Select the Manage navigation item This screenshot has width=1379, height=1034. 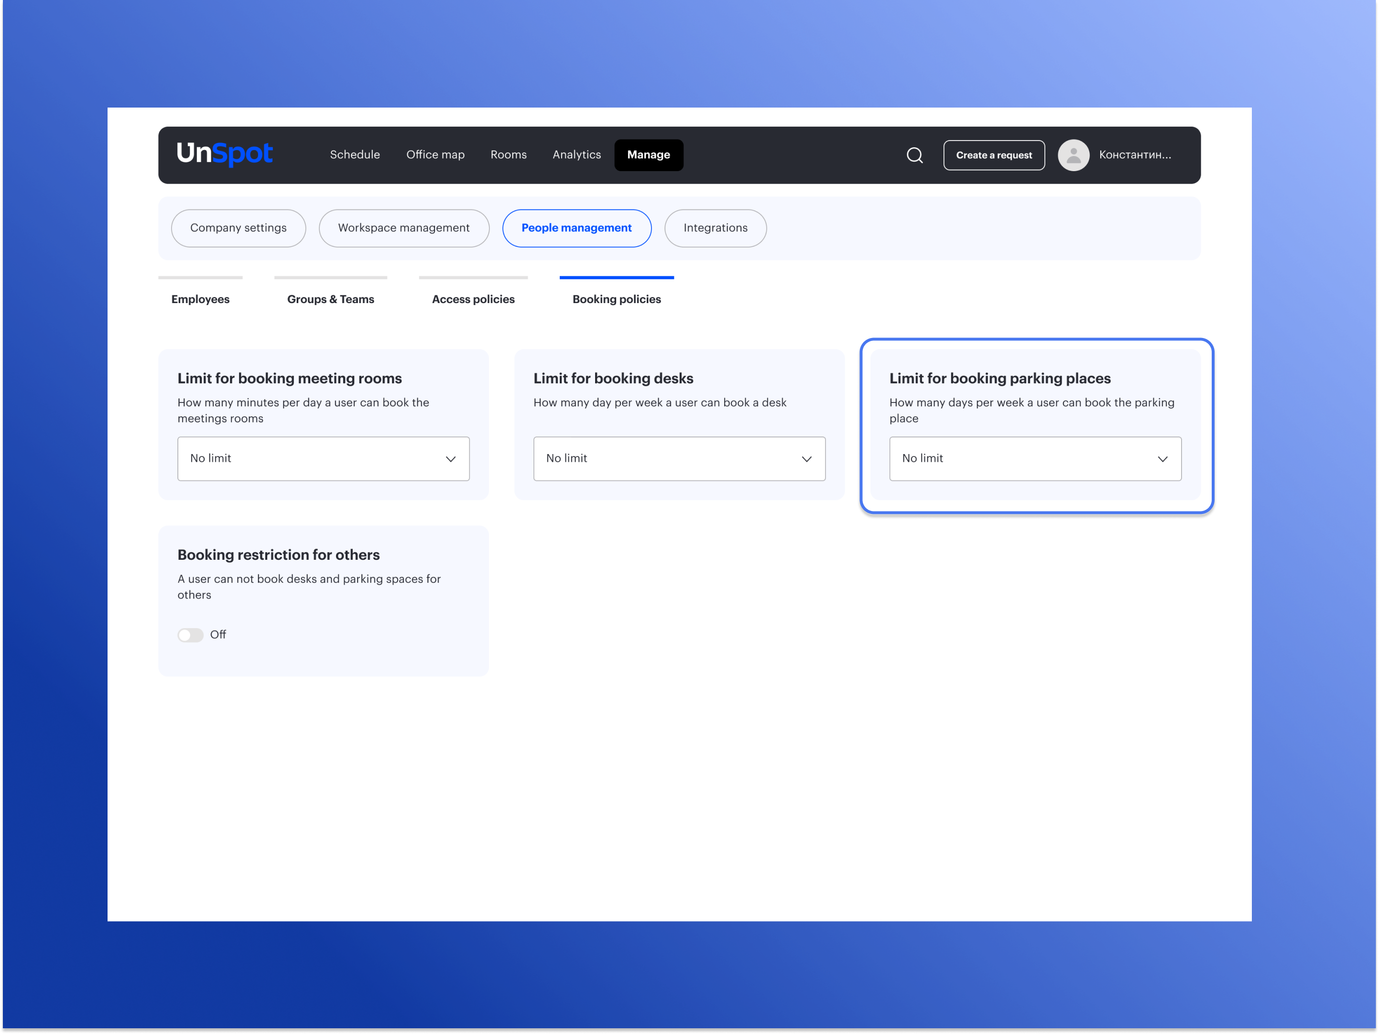pos(648,155)
